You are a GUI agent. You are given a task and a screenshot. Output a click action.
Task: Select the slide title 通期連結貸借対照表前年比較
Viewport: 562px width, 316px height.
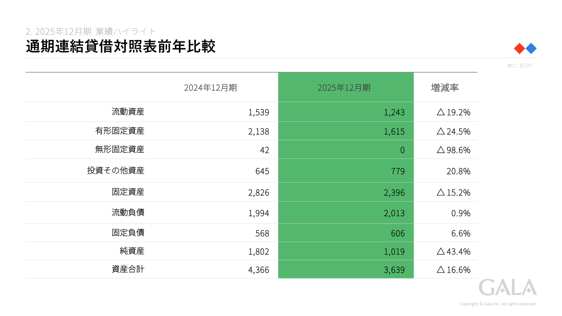(x=121, y=47)
